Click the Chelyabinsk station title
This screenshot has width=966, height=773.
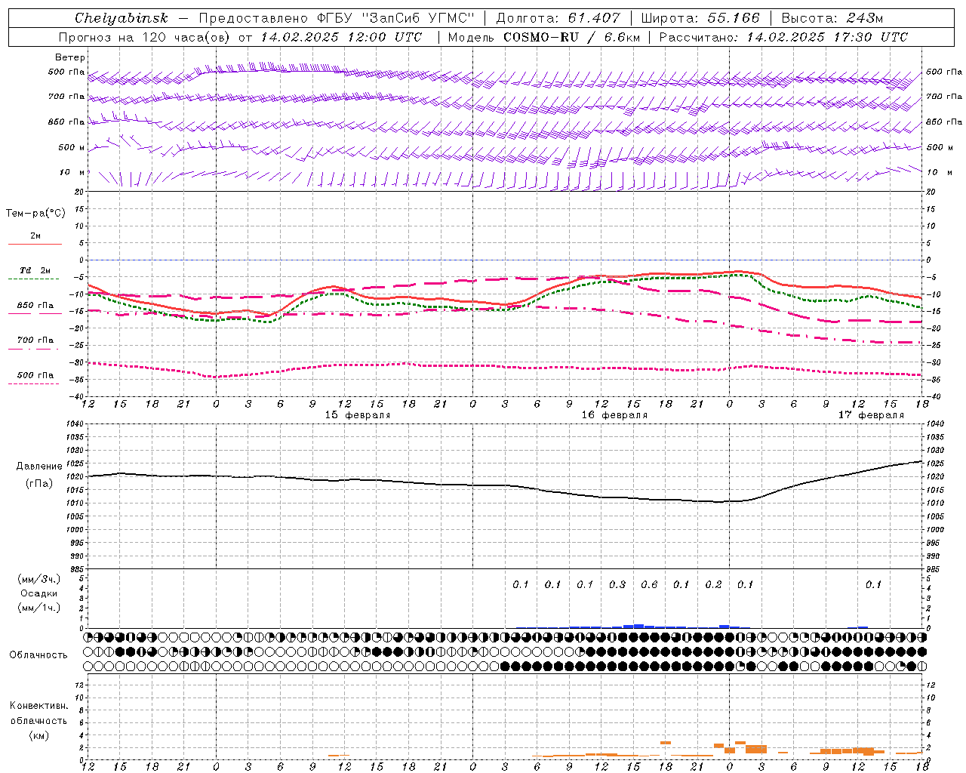[x=122, y=18]
